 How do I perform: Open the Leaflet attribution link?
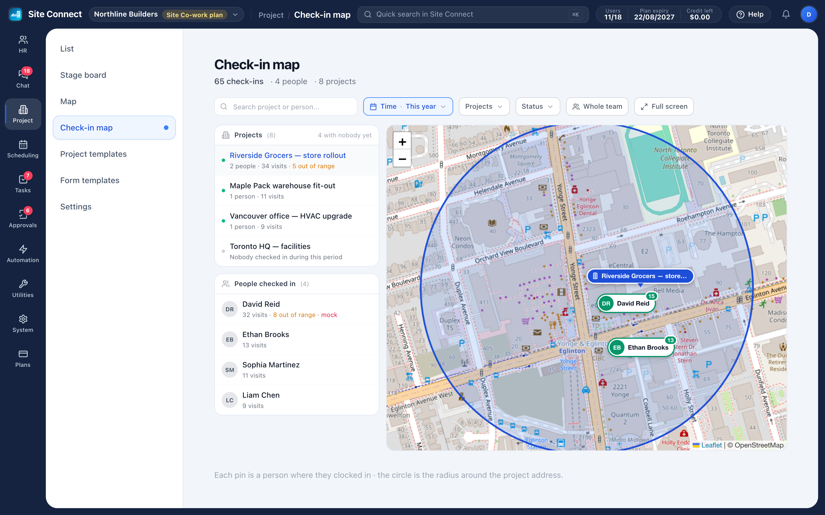[711, 445]
